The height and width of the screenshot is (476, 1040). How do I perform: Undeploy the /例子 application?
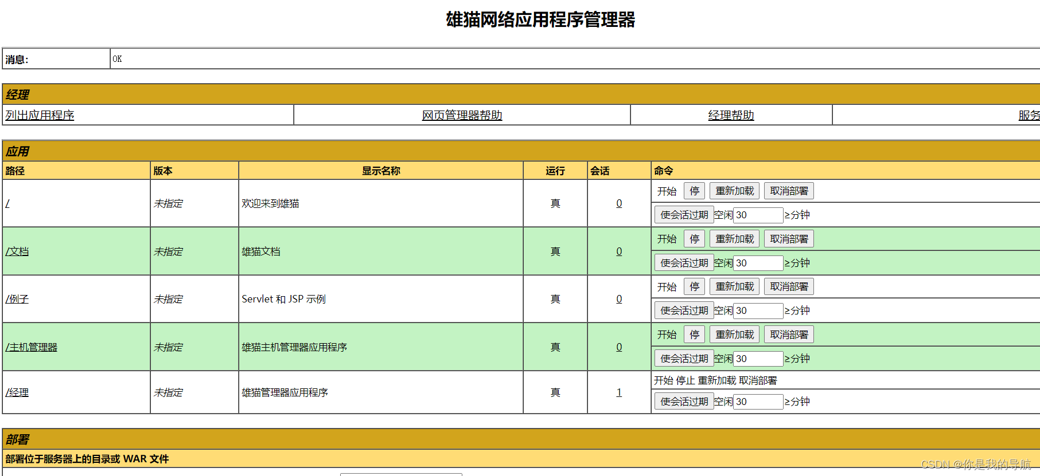pos(789,286)
